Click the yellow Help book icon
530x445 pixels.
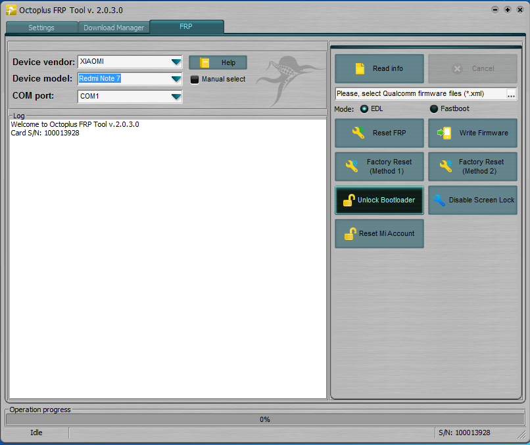[x=205, y=62]
